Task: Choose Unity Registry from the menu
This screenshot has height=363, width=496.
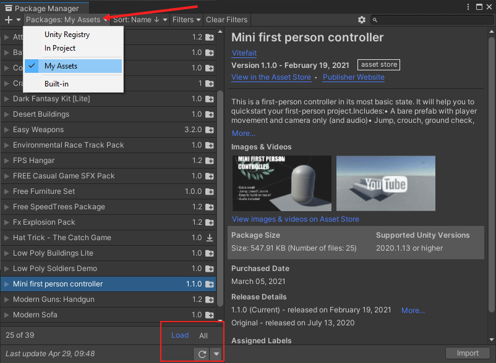Action: 67,35
